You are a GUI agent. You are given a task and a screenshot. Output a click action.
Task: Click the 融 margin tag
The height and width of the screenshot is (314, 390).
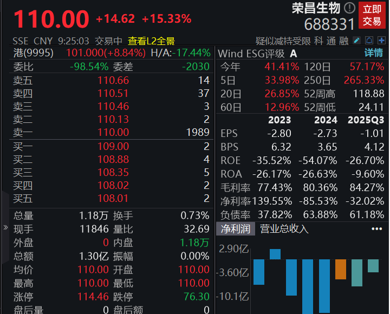point(344,41)
